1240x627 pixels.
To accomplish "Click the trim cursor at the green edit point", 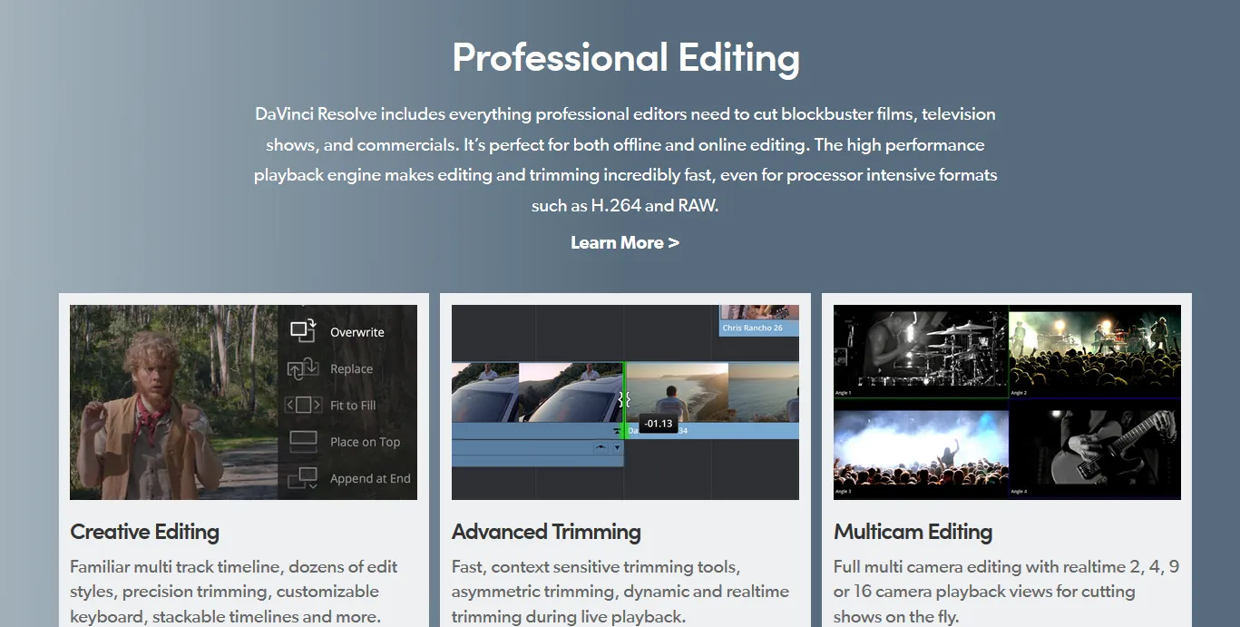I will 624,399.
